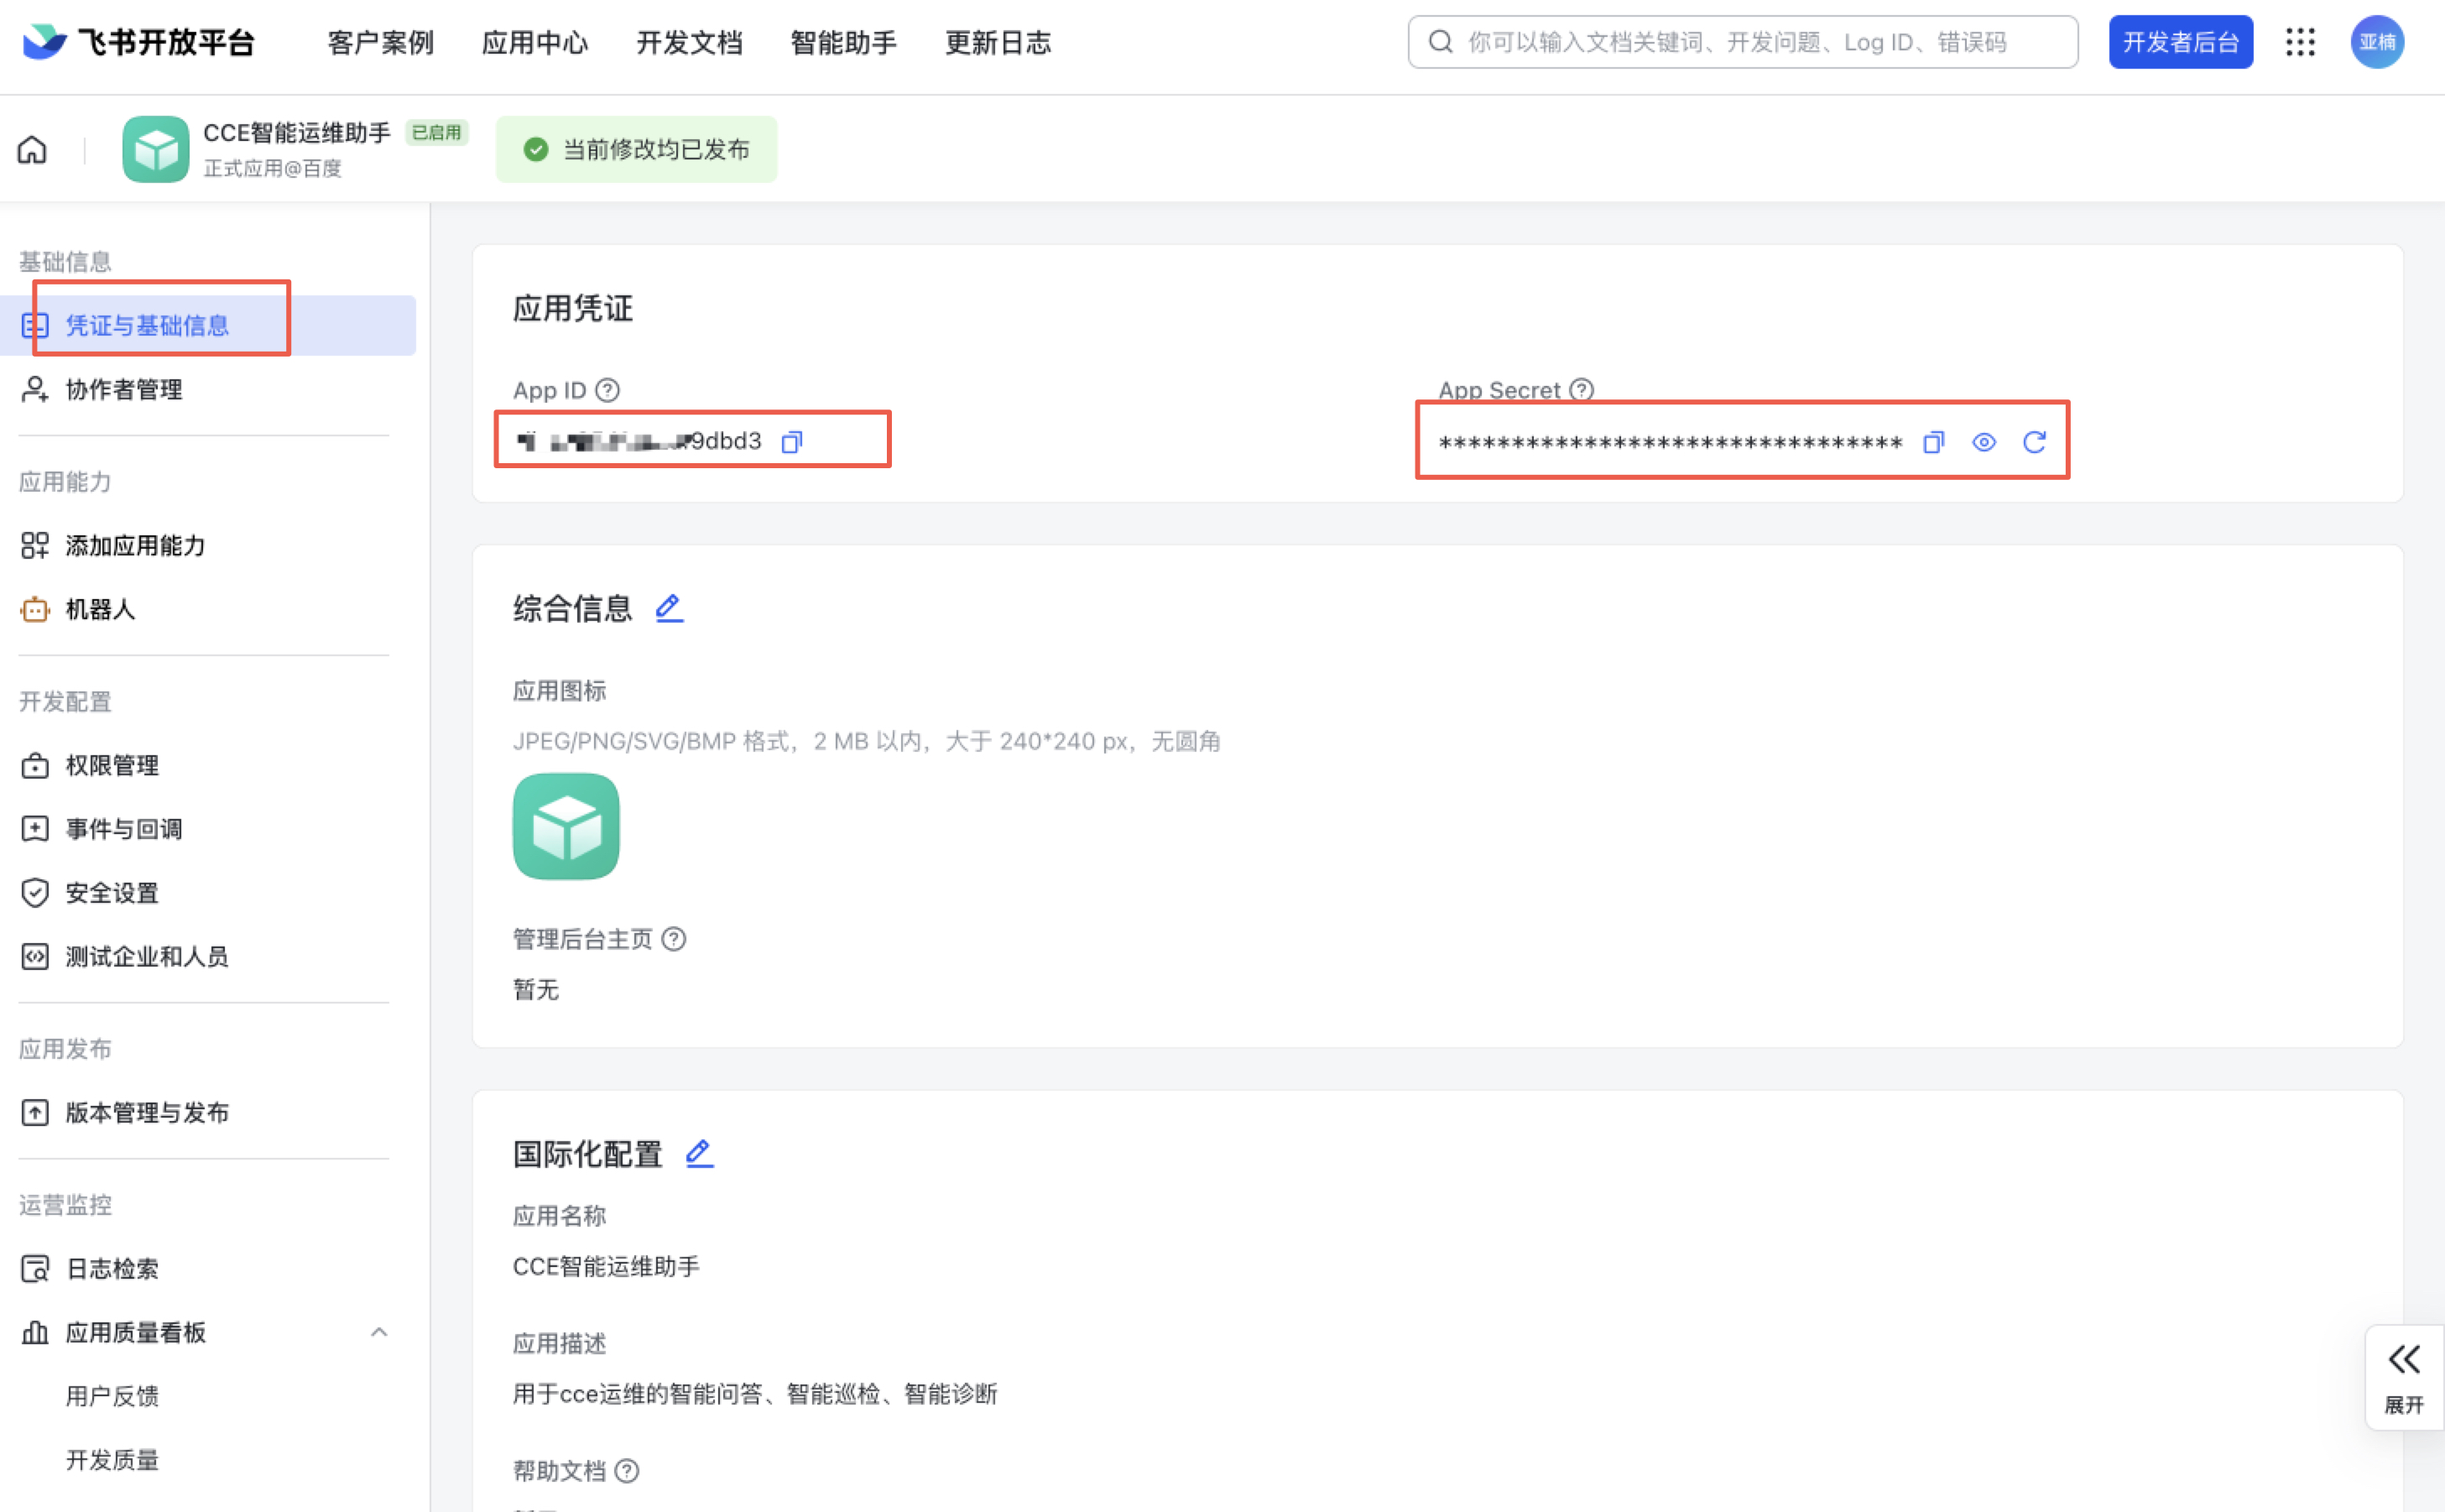Edit 综合信息 with pencil icon
2445x1512 pixels.
pyautogui.click(x=669, y=608)
